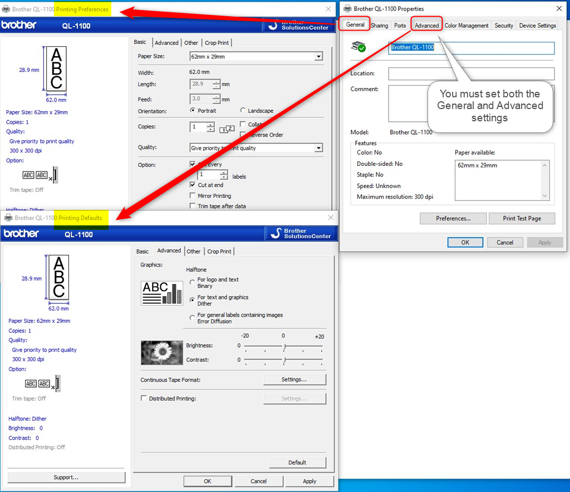
Task: Click the Brother Solutions Center logo in Printing Preferences
Action: [299, 25]
